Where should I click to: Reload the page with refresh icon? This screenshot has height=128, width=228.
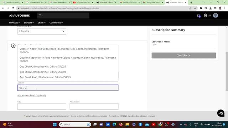(x=13, y=8)
